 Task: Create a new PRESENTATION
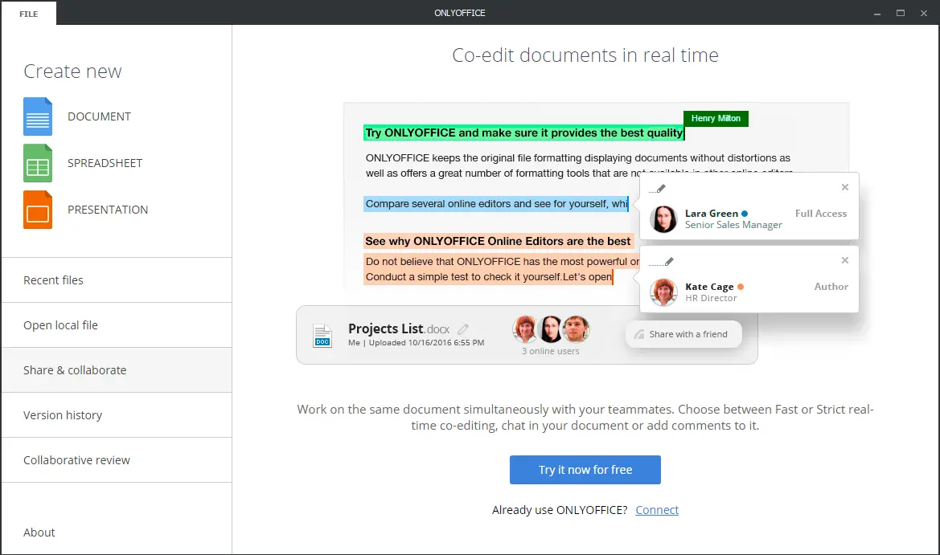(108, 210)
